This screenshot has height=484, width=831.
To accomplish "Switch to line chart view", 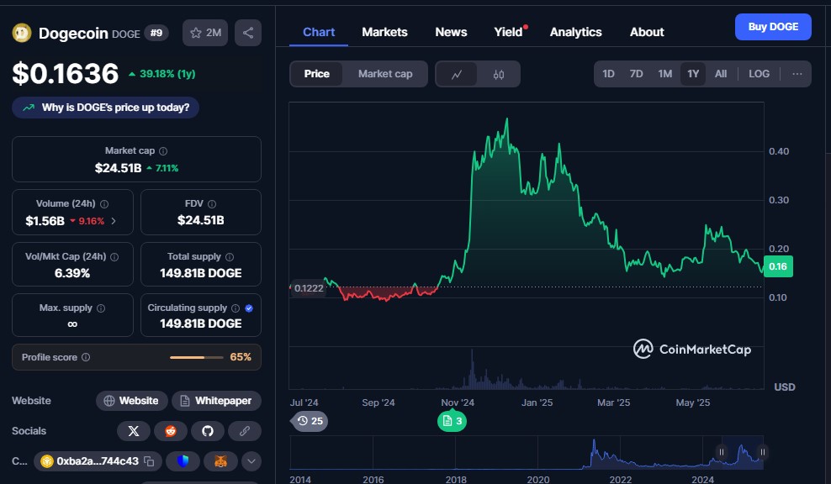I will (x=457, y=74).
